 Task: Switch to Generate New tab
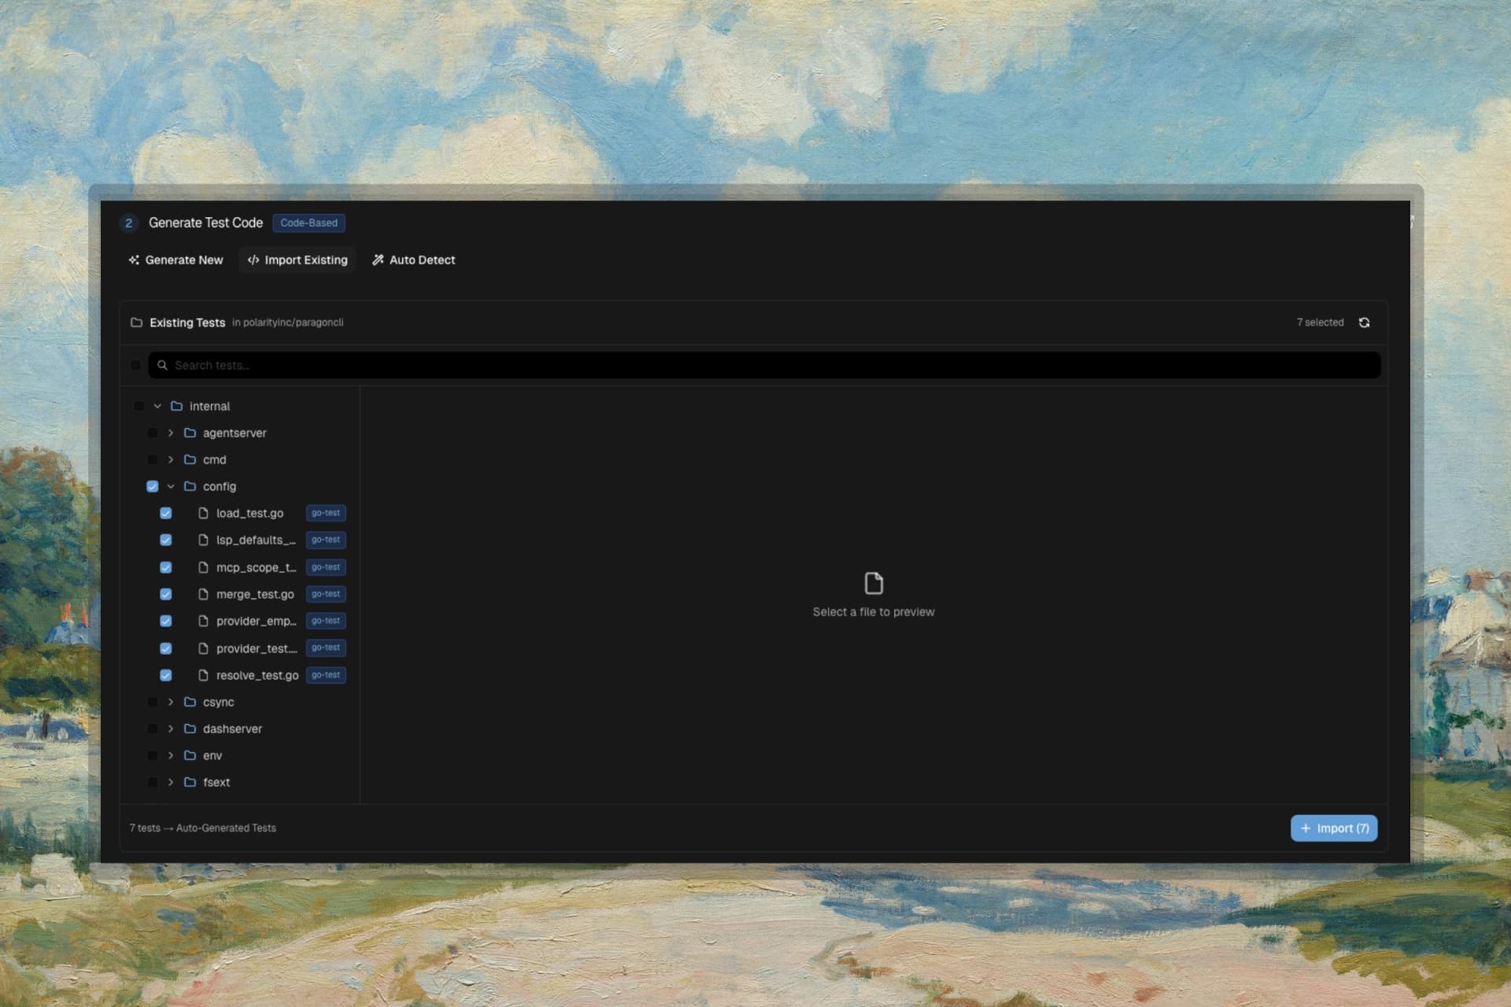[175, 260]
